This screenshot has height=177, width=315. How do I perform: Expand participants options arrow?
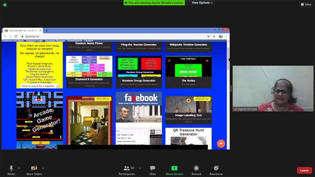(x=140, y=168)
